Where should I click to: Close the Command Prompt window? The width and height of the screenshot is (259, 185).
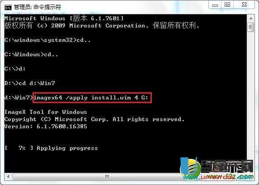pos(244,5)
